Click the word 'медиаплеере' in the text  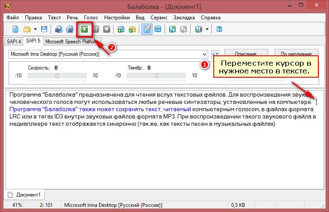[x=28, y=124]
